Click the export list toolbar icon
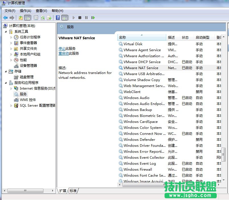This screenshot has height=200, width=229. [49, 17]
